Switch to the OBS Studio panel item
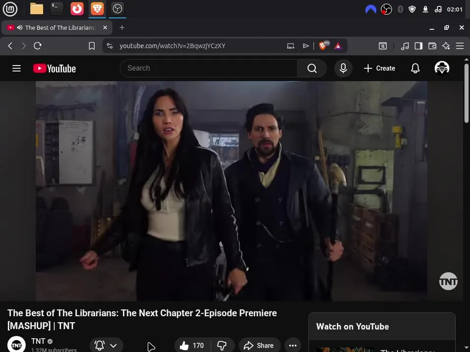This screenshot has height=352, width=470. point(117,9)
